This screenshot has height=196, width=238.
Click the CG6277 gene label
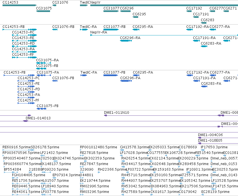216,8
